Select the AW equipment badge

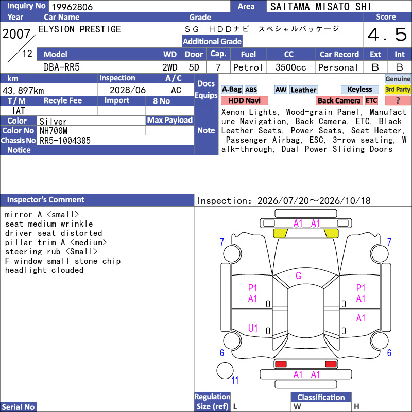pos(281,90)
